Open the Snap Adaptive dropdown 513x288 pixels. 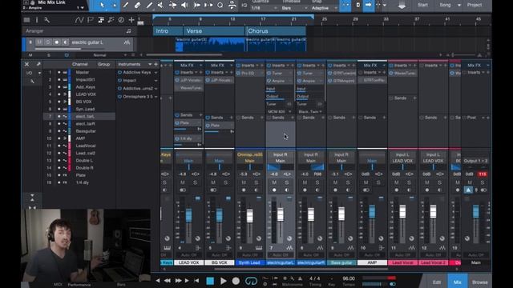point(324,8)
